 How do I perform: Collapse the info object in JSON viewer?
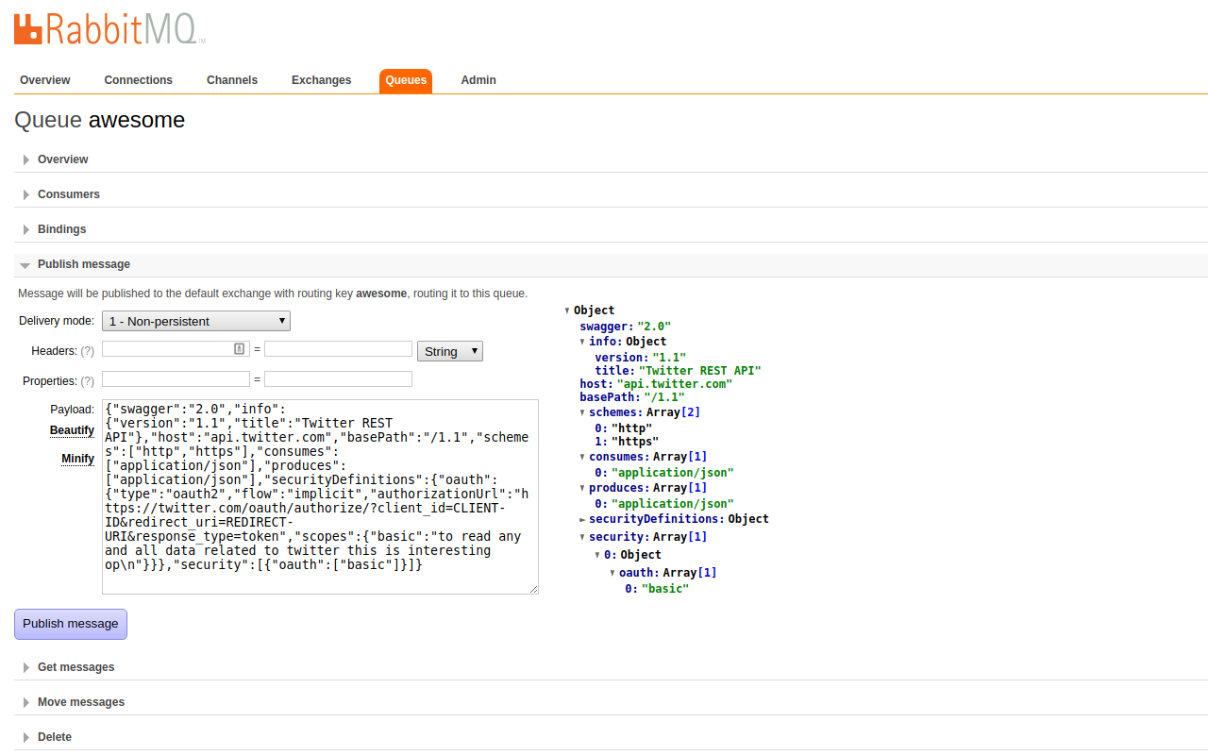pos(581,342)
